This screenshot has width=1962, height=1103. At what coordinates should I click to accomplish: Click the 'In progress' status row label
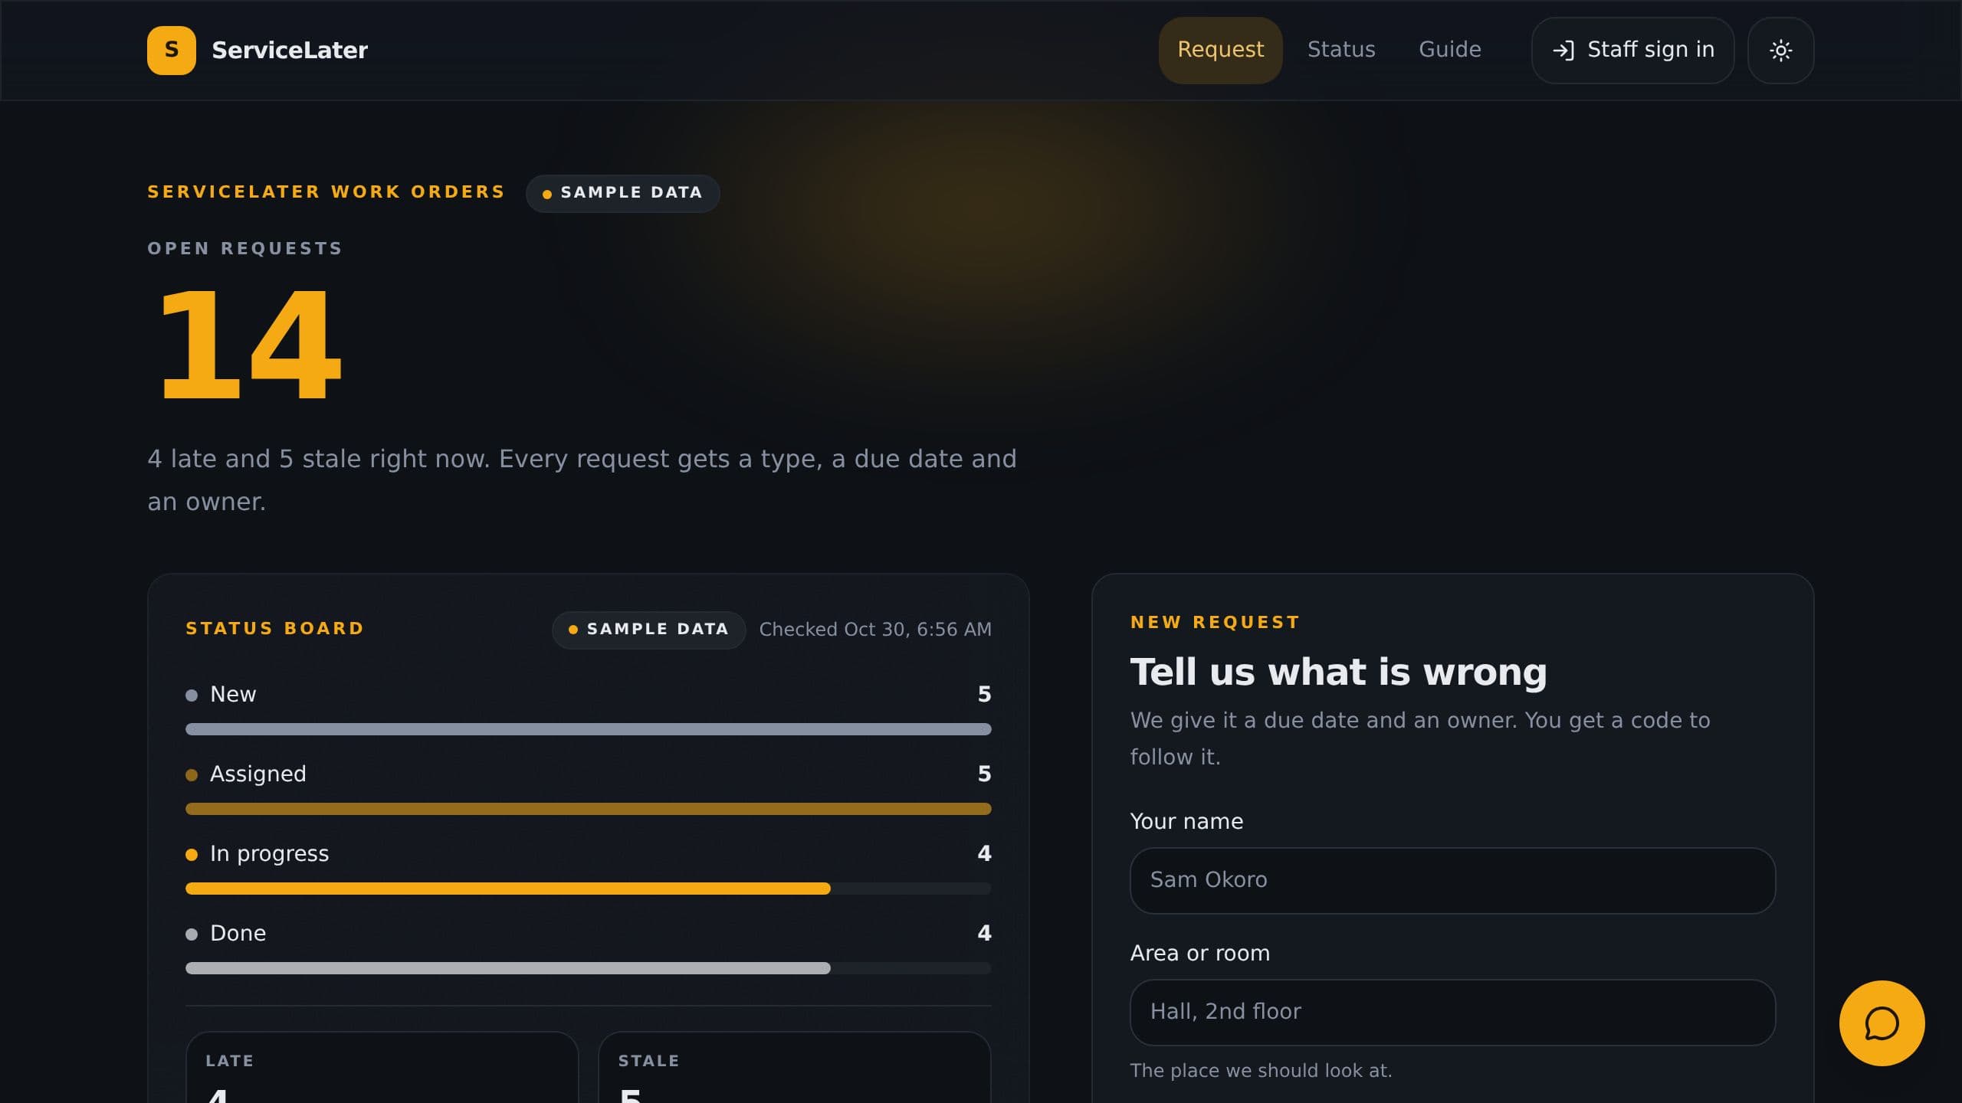[x=269, y=853]
